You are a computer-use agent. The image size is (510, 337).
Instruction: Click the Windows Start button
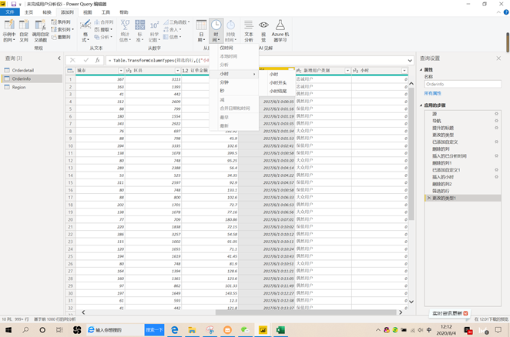point(8,330)
